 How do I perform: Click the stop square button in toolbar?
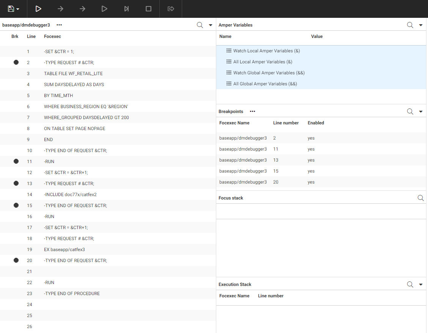click(149, 9)
